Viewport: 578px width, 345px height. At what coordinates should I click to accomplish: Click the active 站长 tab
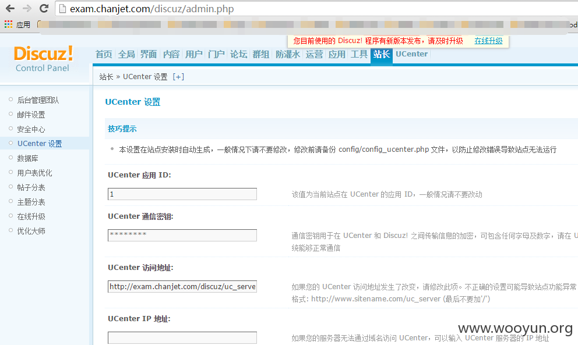click(382, 55)
